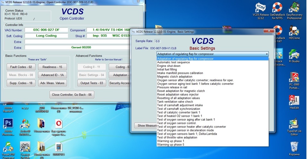Click the Soft. Coding field Long Coding
Screen dimensions: 308x159
[x=46, y=36]
